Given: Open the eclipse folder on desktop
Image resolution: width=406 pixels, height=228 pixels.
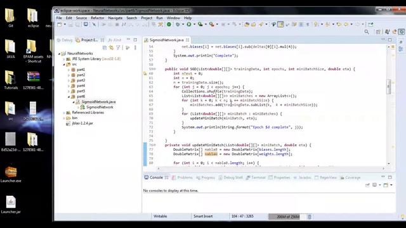Looking at the screenshot, I should tap(33, 18).
